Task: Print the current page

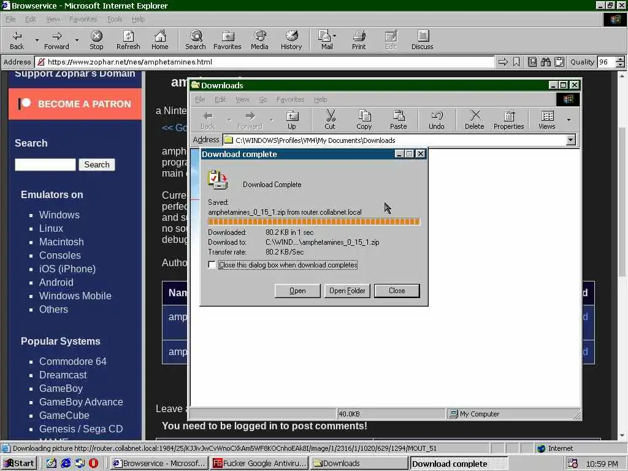Action: click(x=359, y=40)
